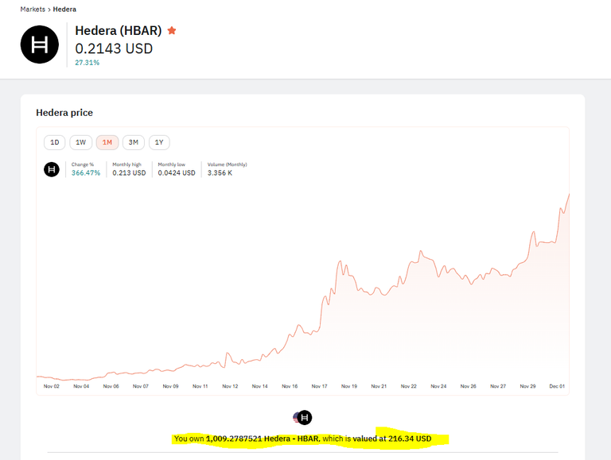
Task: Click the Hedera price heading
Action: pyautogui.click(x=64, y=113)
